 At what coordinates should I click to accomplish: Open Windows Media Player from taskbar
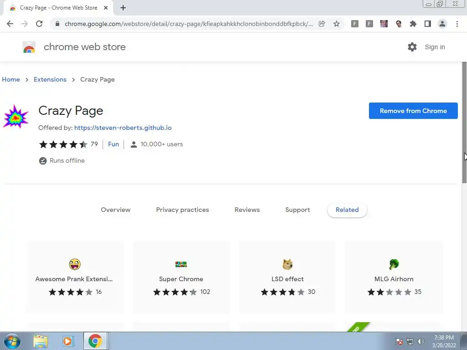(x=67, y=341)
